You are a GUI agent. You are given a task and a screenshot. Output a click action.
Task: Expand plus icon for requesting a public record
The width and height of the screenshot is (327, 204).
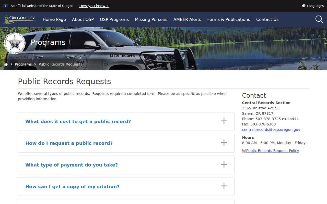coord(224,143)
